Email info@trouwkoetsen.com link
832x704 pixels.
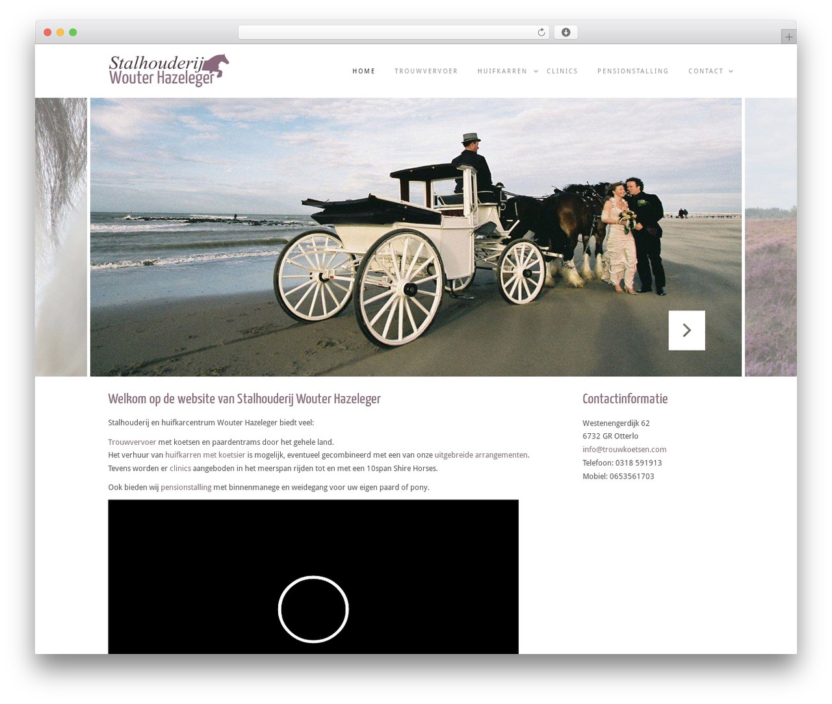point(624,449)
